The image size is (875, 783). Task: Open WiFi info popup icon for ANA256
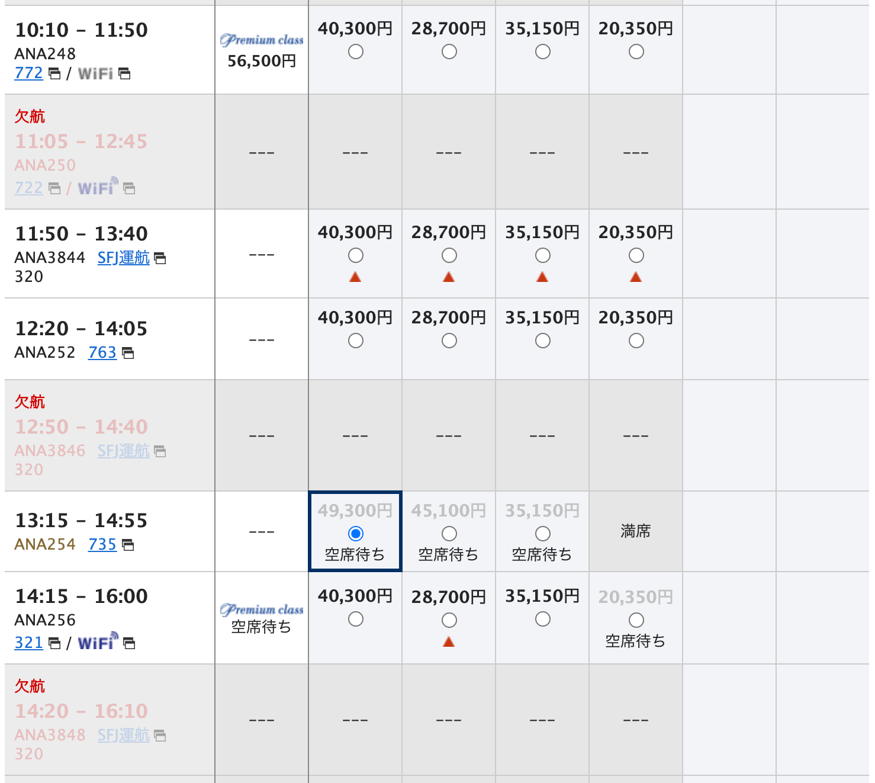(x=129, y=643)
